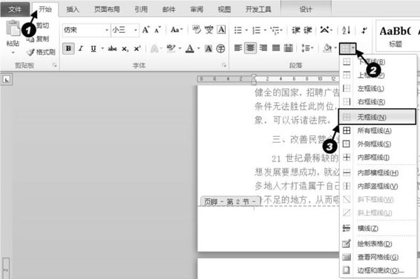Click the enclosed character 字 icon
This screenshot has height=279, width=420.
220,49
